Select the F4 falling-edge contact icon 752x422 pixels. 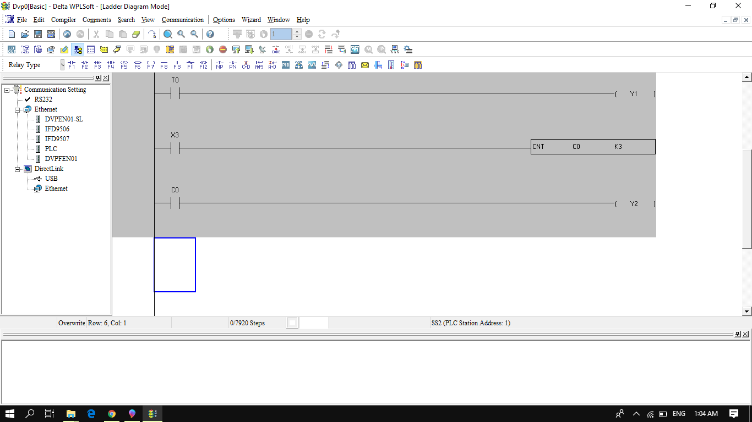pos(111,65)
